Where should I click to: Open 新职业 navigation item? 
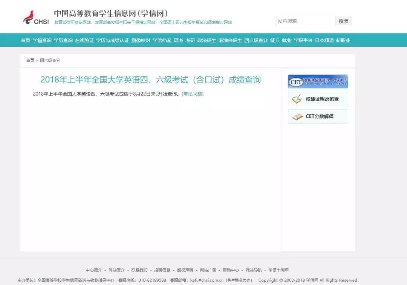click(x=343, y=40)
